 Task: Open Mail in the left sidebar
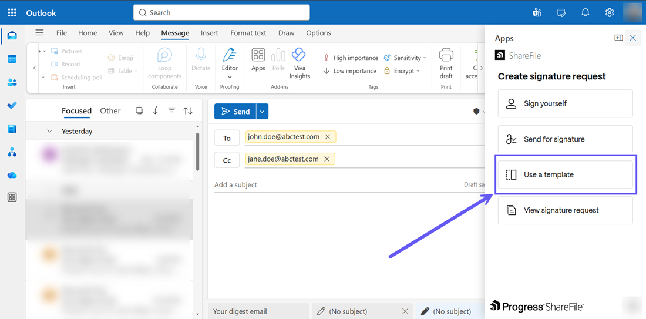click(x=12, y=36)
